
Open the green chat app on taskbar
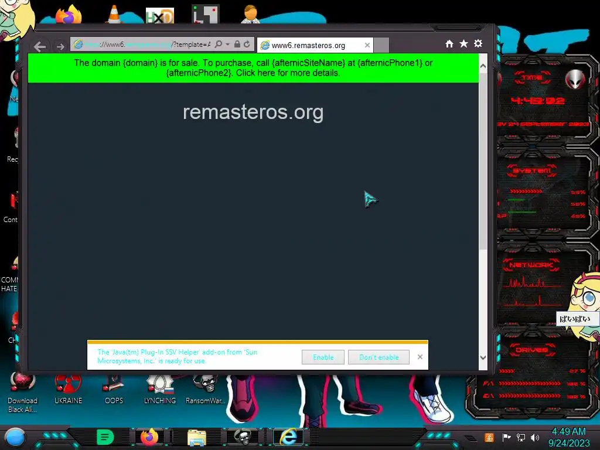105,437
